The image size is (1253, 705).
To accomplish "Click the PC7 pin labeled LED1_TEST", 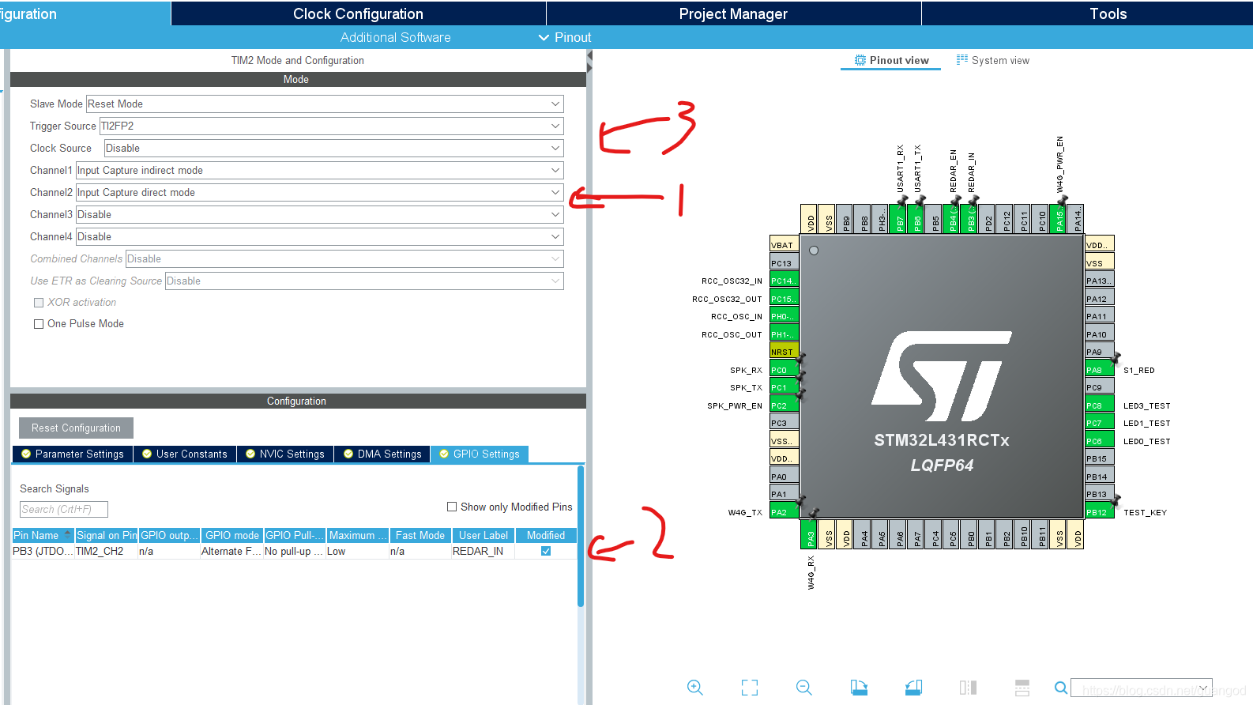I will pos(1099,423).
